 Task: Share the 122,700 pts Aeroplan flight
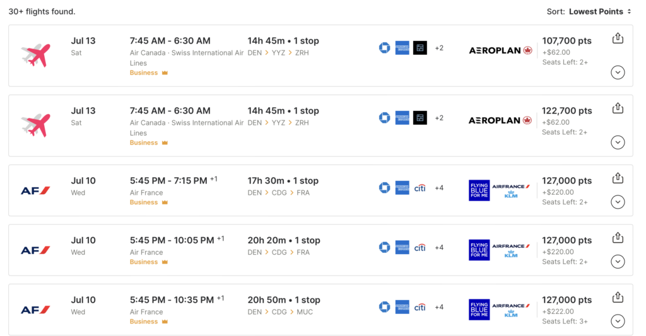coord(618,108)
